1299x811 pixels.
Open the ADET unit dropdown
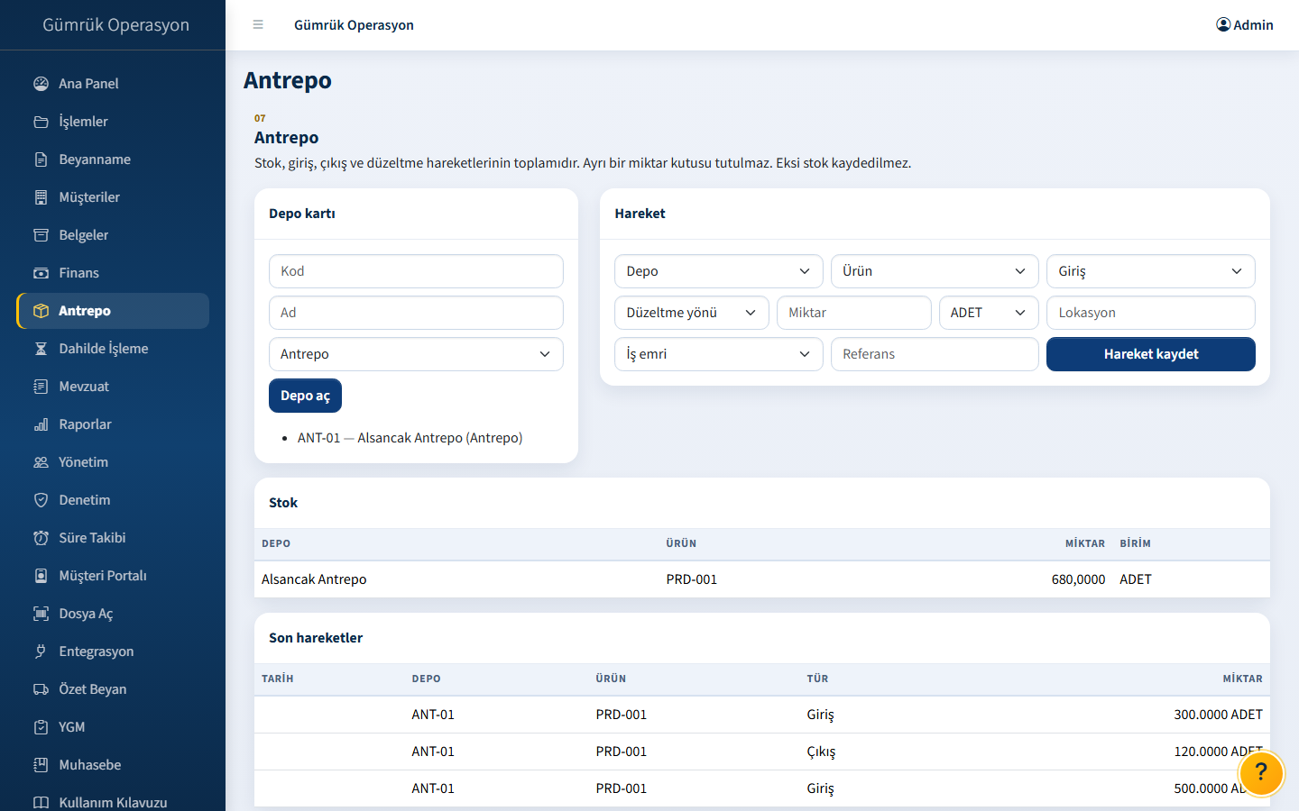(x=989, y=313)
